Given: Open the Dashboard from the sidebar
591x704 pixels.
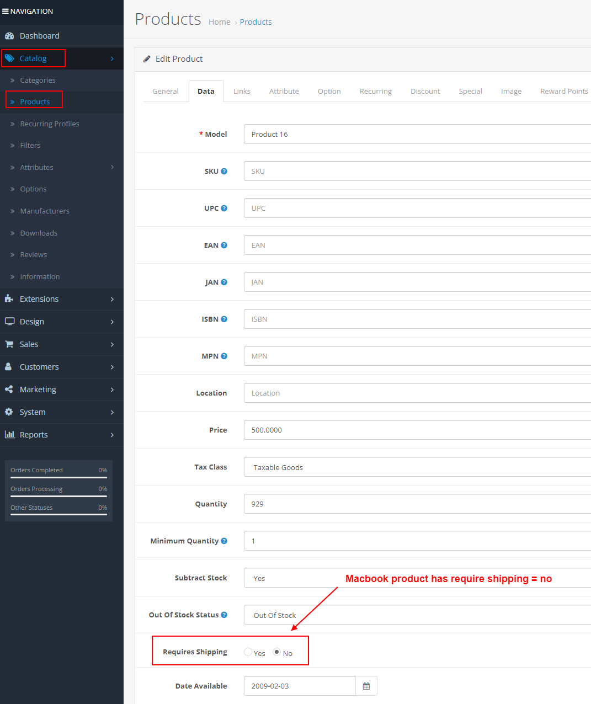Looking at the screenshot, I should pyautogui.click(x=39, y=35).
